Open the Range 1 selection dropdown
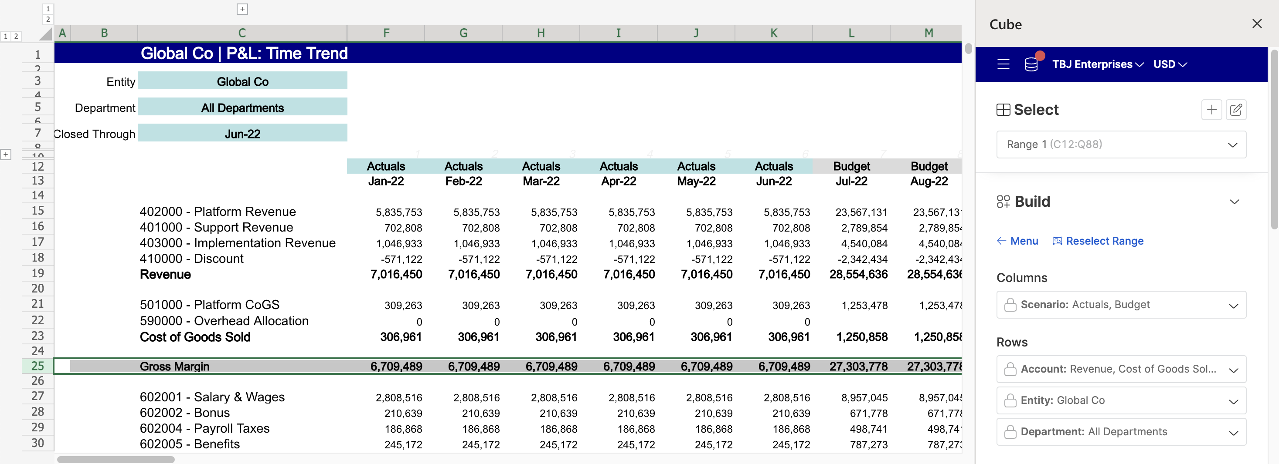The height and width of the screenshot is (464, 1279). (x=1121, y=144)
